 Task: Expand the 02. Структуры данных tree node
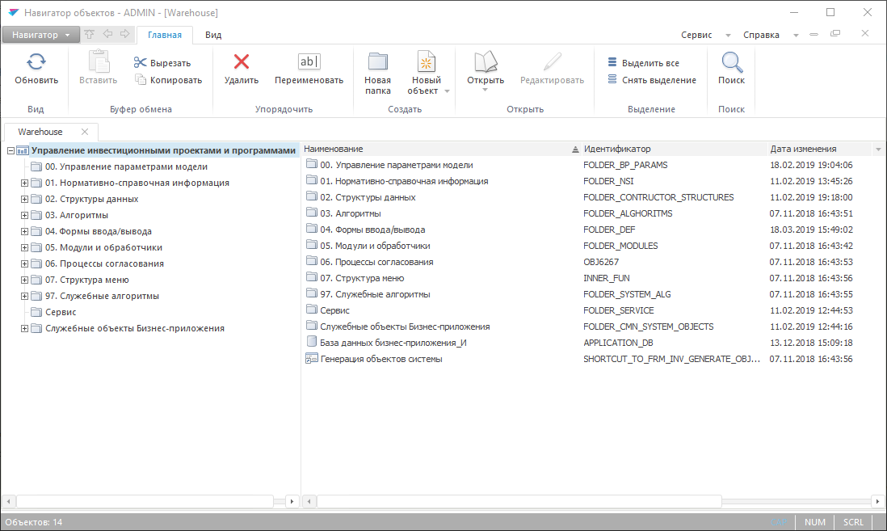(x=24, y=199)
